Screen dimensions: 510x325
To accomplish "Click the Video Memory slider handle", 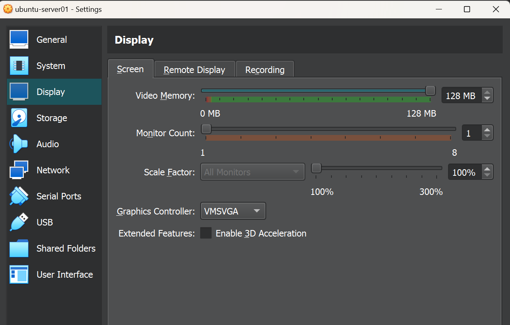I will (x=430, y=91).
